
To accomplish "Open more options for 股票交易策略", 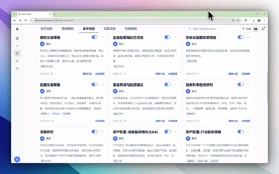I will click(102, 84).
